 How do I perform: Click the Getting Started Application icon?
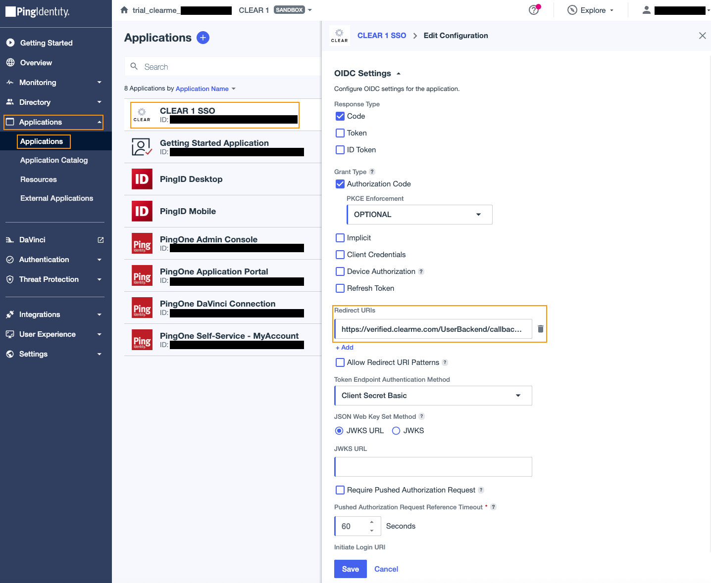click(142, 147)
